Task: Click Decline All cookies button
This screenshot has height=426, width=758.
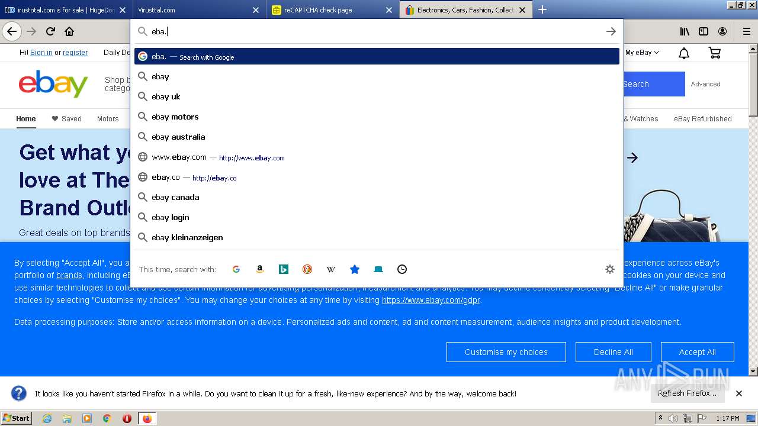Action: click(x=613, y=352)
